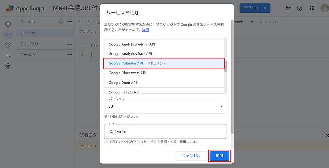Open the account avatar

pos(324,8)
